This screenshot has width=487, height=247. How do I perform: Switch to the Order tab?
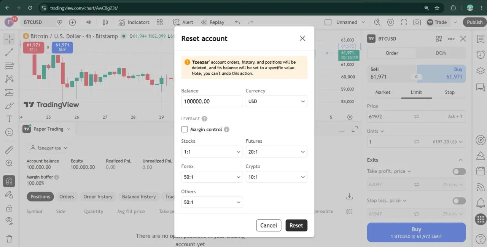coord(392,53)
